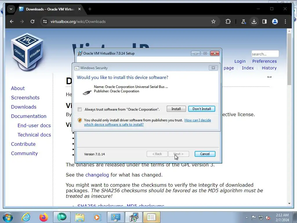Click the Install button in Windows Security
Viewport: 297px width, 223px height.
pos(176,109)
